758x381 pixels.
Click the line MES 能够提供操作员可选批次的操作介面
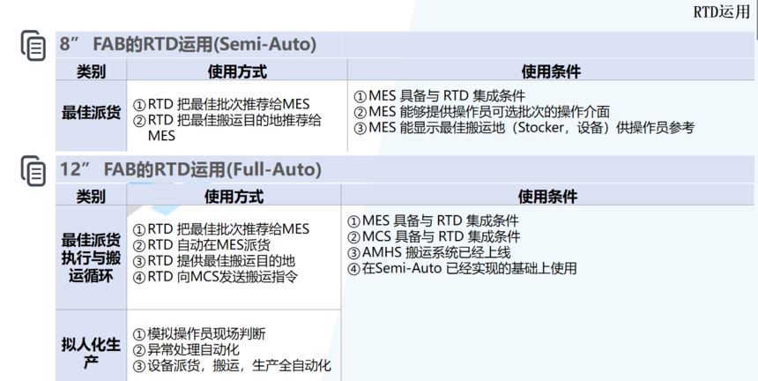(x=481, y=112)
